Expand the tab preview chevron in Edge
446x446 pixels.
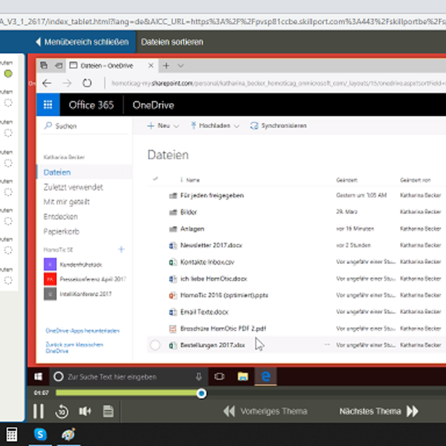pyautogui.click(x=181, y=66)
